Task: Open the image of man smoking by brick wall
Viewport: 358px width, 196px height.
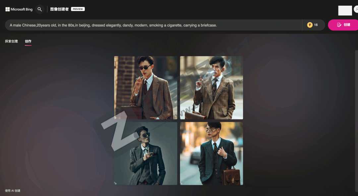Action: [146, 87]
